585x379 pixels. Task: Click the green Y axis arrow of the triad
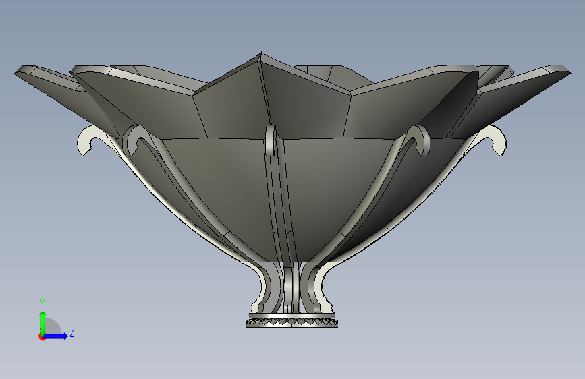[x=43, y=322]
